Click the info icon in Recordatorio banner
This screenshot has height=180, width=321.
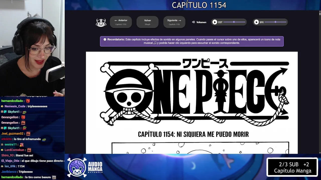(x=105, y=39)
